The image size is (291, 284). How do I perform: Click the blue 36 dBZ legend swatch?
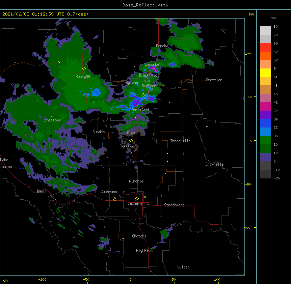pos(265,123)
